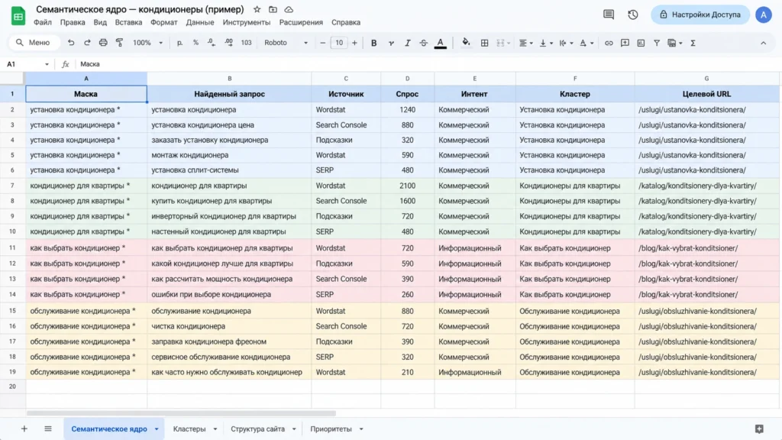Open the Файл menu
The height and width of the screenshot is (440, 782).
pos(43,22)
